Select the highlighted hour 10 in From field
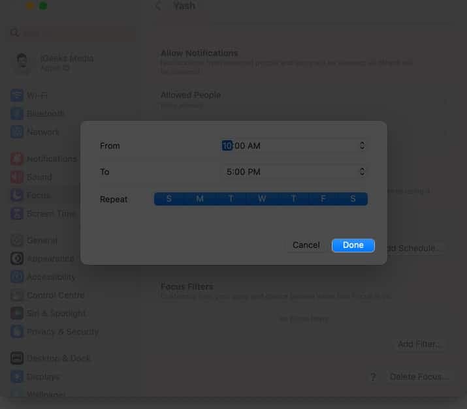The image size is (467, 409). (x=227, y=145)
